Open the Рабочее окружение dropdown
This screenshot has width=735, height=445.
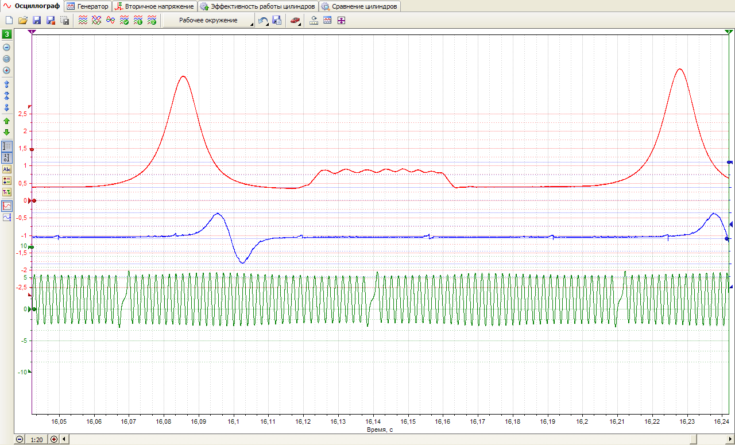pos(209,21)
